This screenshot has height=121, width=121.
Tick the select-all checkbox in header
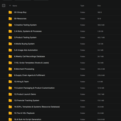click(4, 5)
